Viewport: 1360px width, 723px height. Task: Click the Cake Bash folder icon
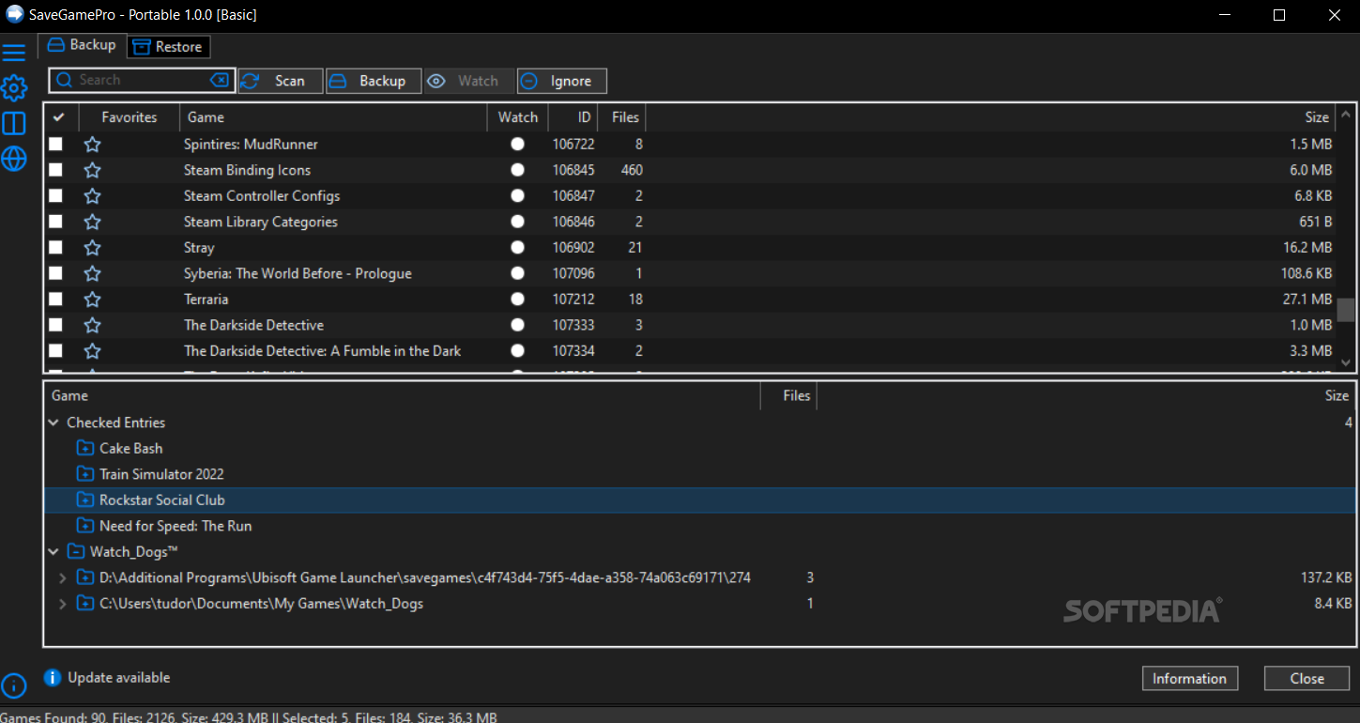85,449
